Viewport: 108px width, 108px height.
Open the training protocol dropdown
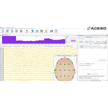(92, 37)
